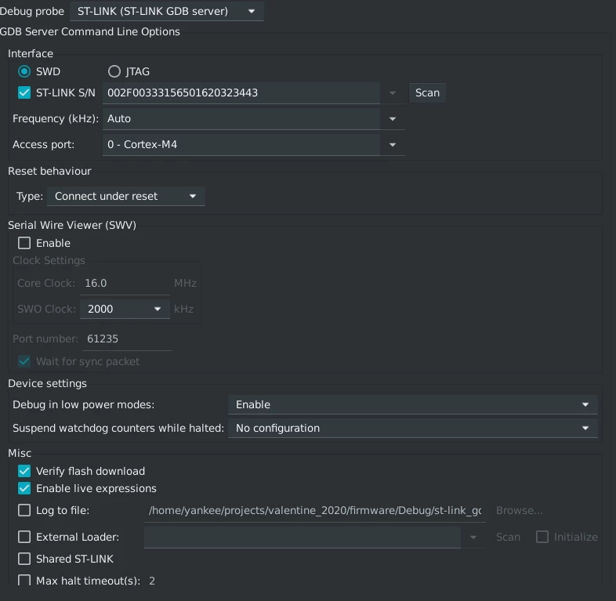Uncheck the ST-LINK S/N checkbox

tap(24, 92)
